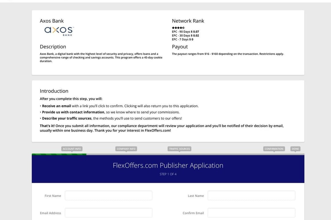Image resolution: width=331 pixels, height=220 pixels.
Task: Click the first star in Network Rank rating
Action: (x=173, y=27)
